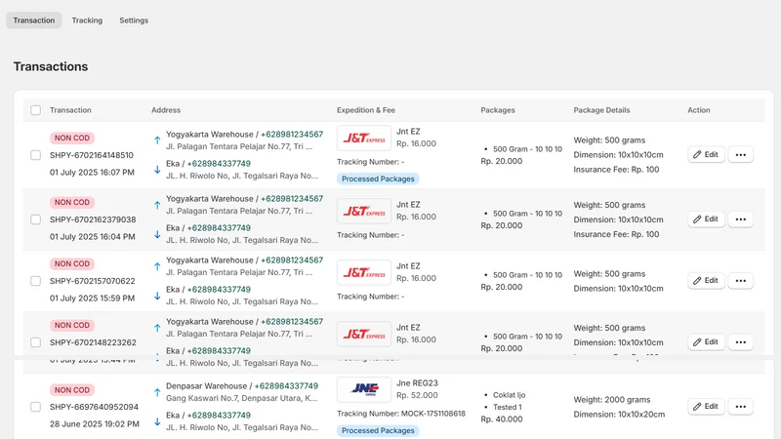Open more actions for SHPY-6702148223262
This screenshot has height=439, width=781.
pyautogui.click(x=741, y=342)
